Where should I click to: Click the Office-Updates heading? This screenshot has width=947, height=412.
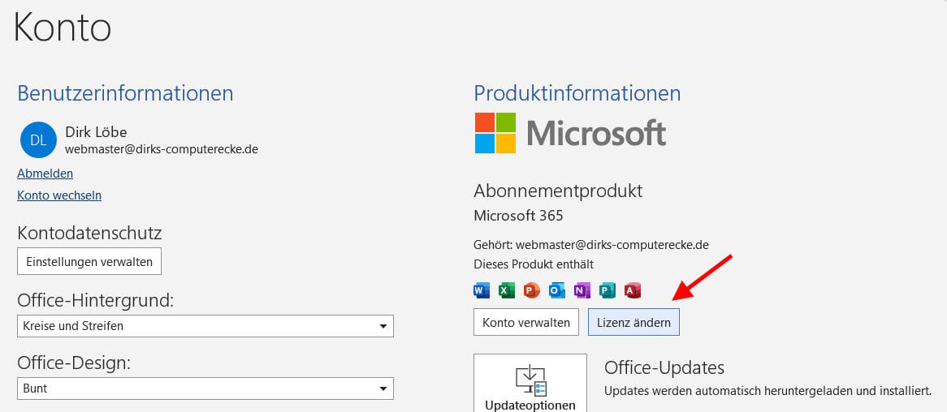click(664, 367)
